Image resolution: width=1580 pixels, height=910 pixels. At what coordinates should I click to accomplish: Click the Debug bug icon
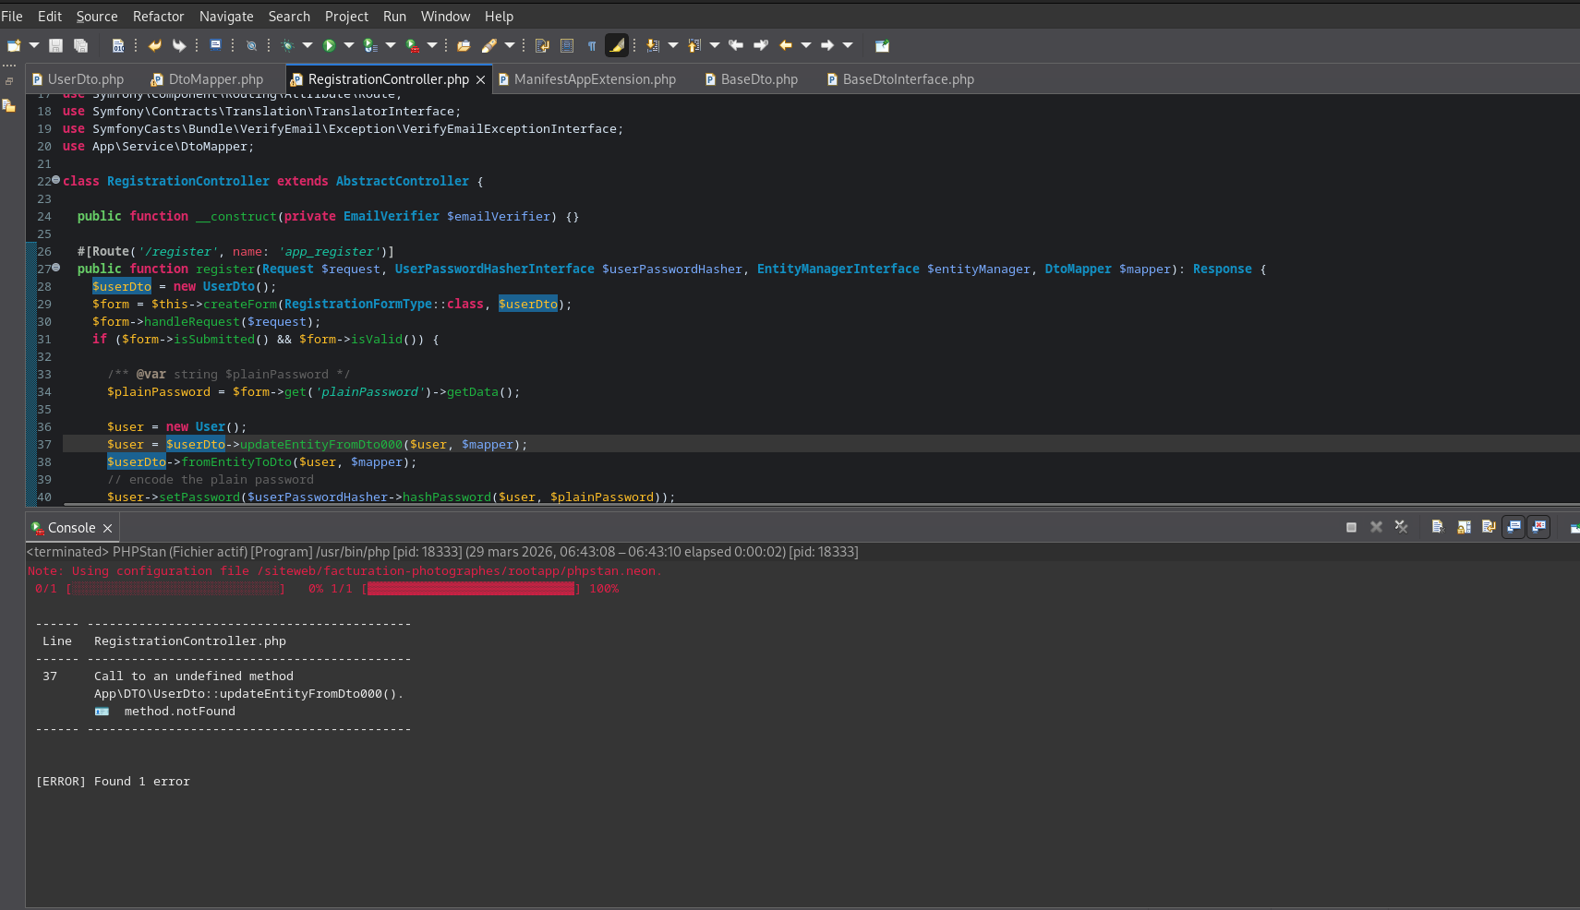coord(287,45)
